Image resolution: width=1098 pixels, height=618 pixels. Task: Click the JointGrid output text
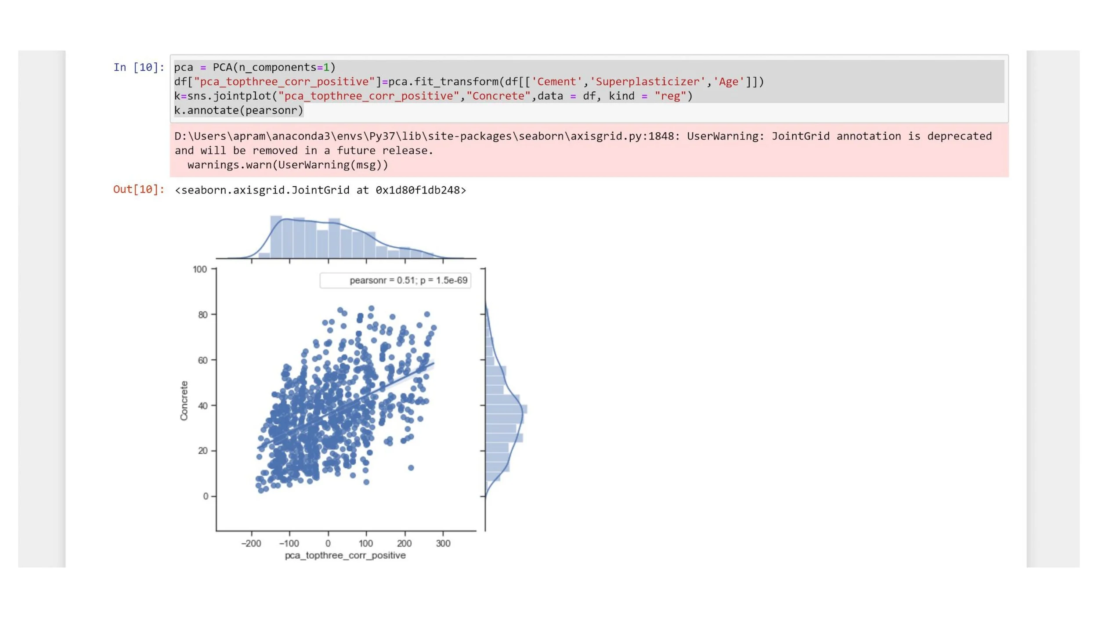tap(320, 190)
